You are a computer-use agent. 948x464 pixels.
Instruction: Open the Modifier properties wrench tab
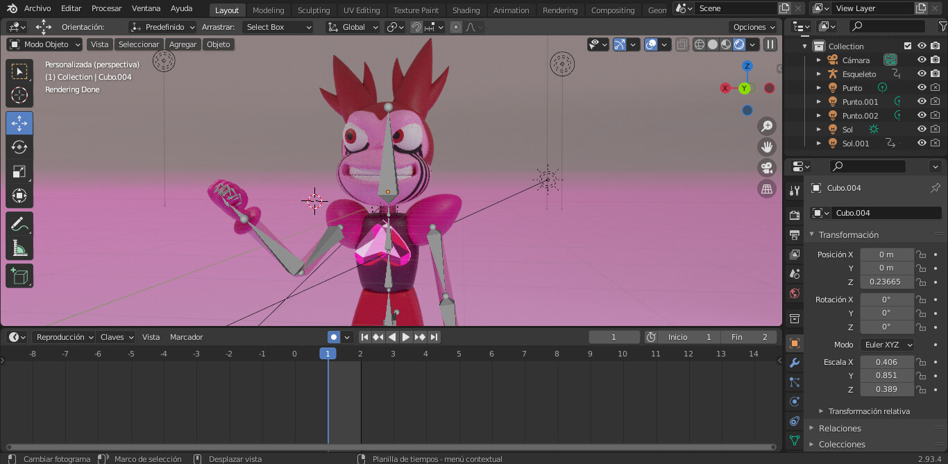[x=795, y=363]
